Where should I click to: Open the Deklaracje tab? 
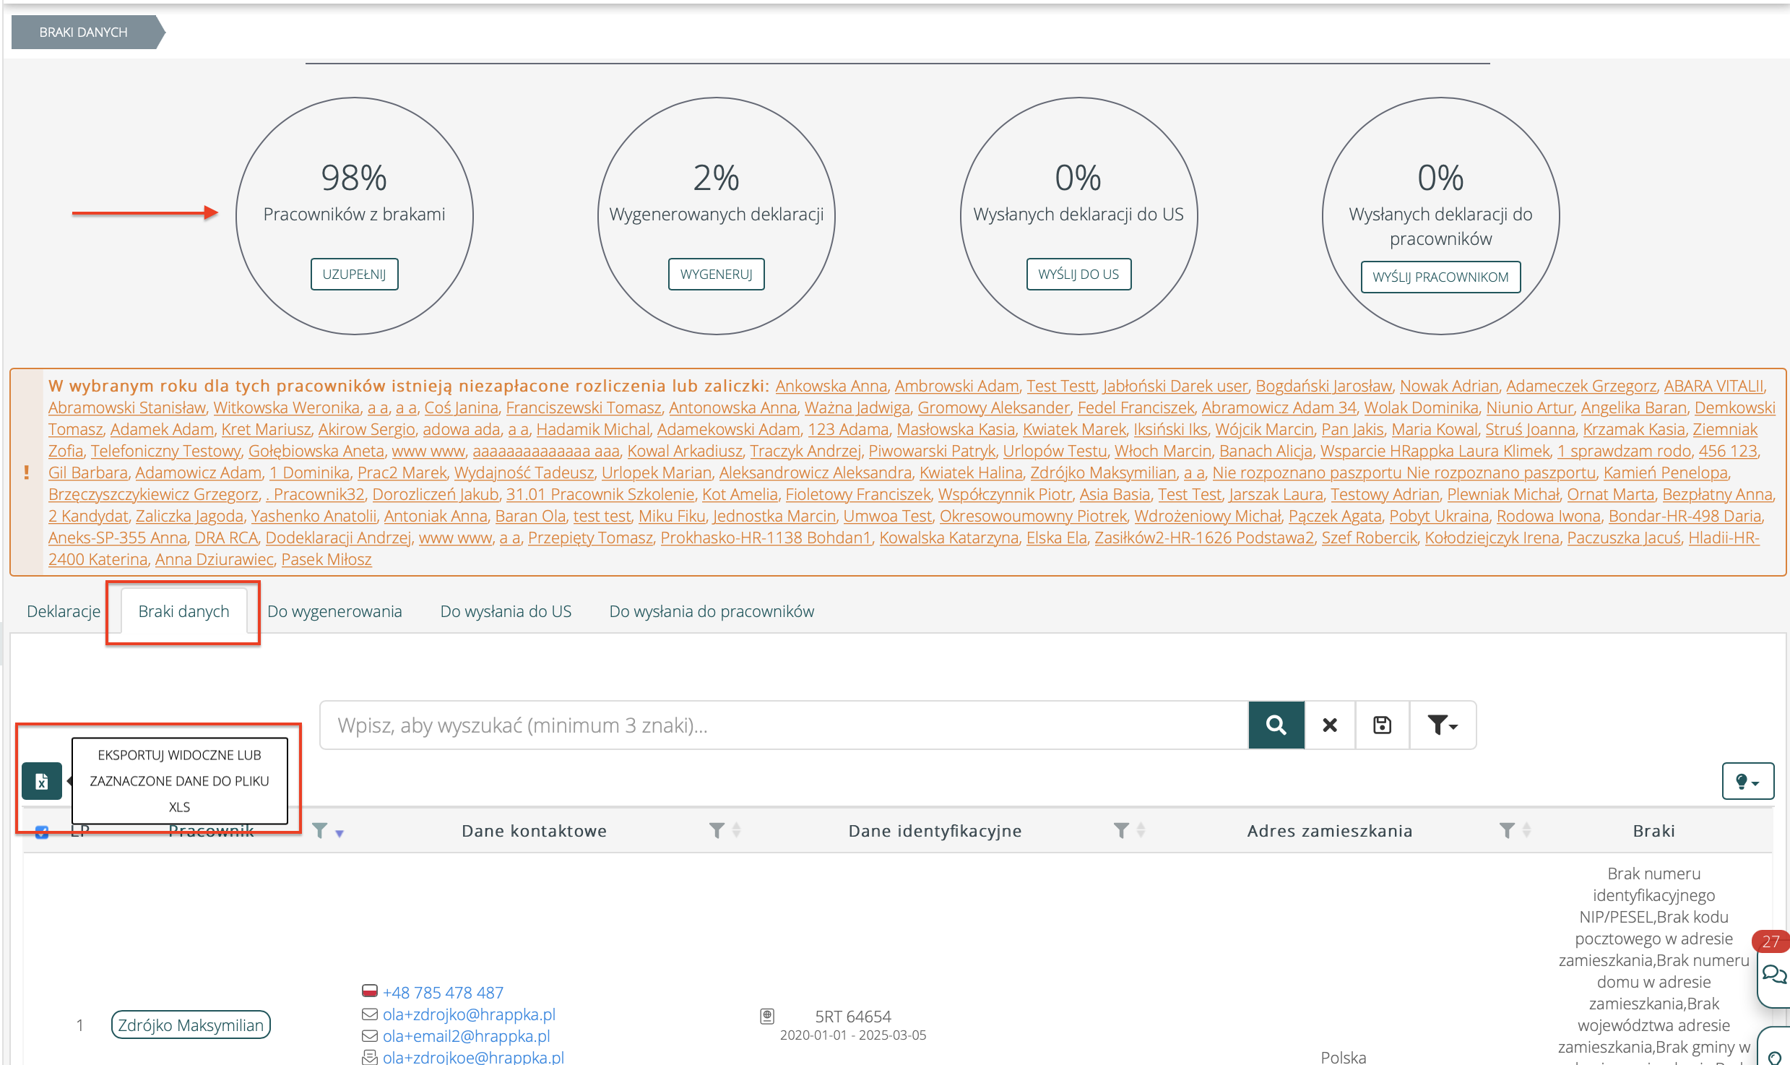click(x=64, y=611)
